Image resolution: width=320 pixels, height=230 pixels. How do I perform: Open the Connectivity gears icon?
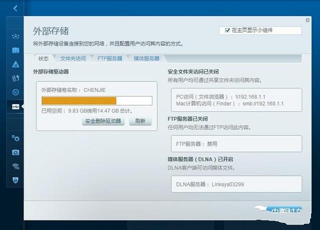15,138
